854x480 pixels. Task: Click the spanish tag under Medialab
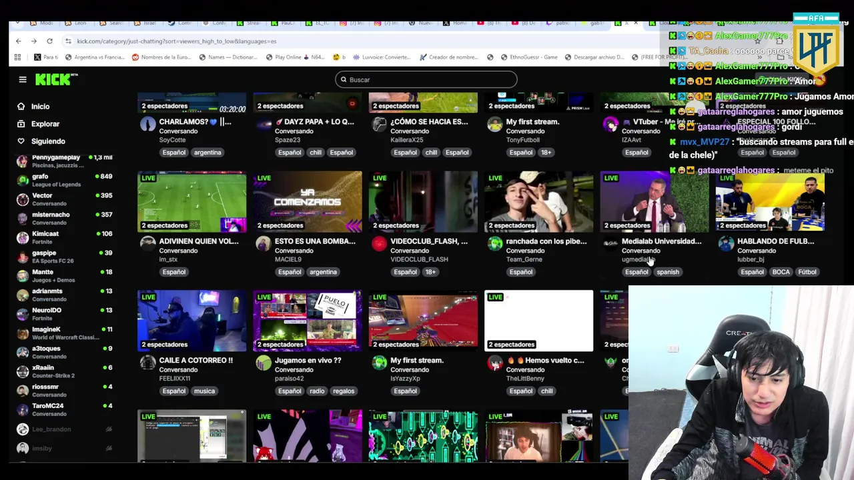(x=668, y=272)
